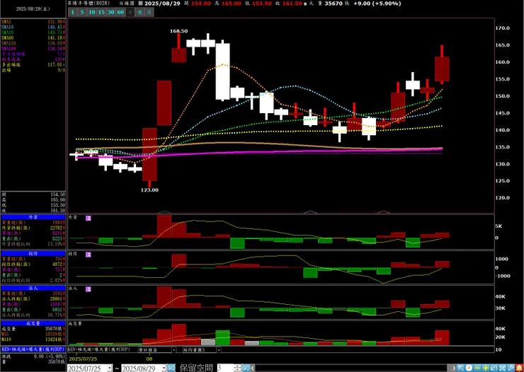Click the GO button after 保留空間 field

pos(246,368)
